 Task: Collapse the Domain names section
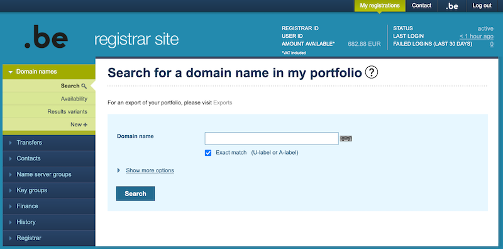coord(49,72)
